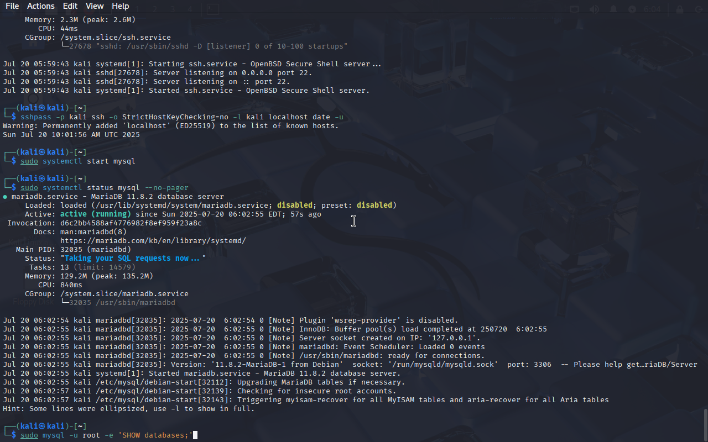Click the 'Triggering myisam-recover' log line

(306, 400)
